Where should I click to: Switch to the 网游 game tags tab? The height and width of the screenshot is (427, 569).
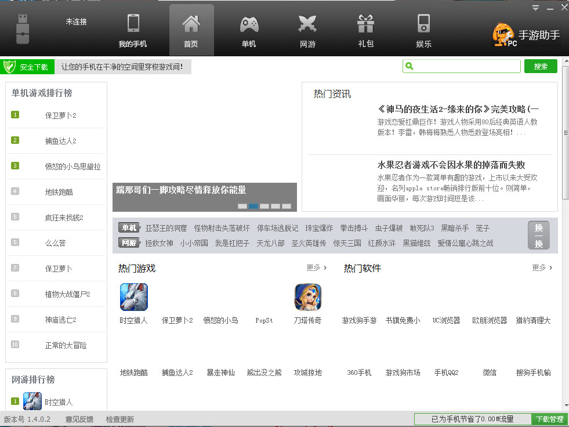128,244
